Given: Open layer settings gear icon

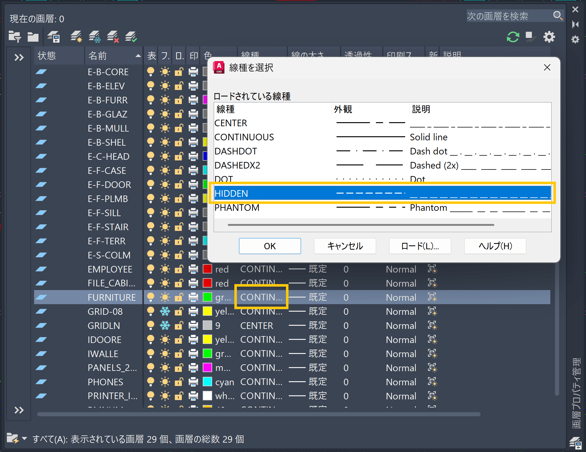Looking at the screenshot, I should point(549,37).
